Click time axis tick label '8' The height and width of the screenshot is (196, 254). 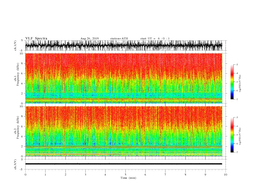click(185, 175)
